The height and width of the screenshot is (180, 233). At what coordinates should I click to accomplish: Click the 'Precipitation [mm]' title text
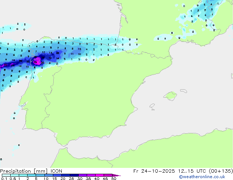tap(24, 171)
